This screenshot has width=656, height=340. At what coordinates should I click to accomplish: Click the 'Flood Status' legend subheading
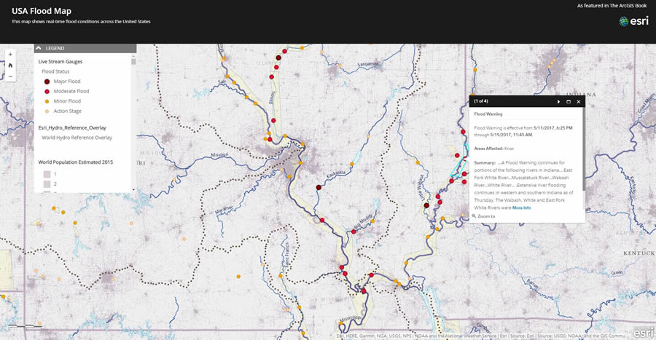coord(55,71)
